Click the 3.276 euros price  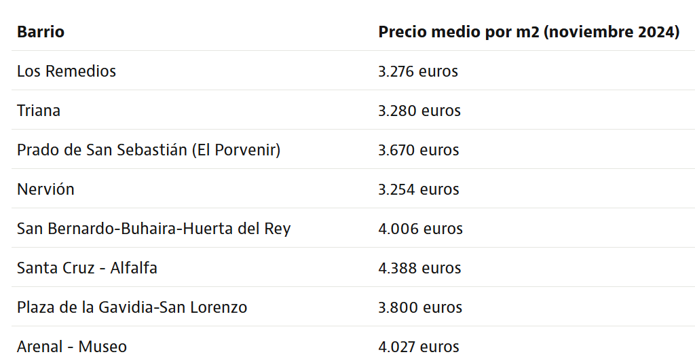pyautogui.click(x=418, y=71)
